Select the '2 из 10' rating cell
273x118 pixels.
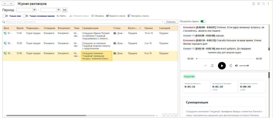point(150,46)
